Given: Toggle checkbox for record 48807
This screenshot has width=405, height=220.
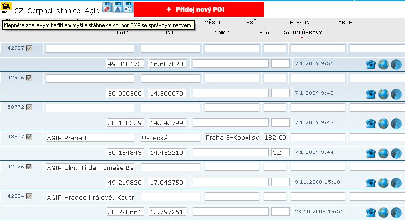Looking at the screenshot, I should (x=29, y=137).
